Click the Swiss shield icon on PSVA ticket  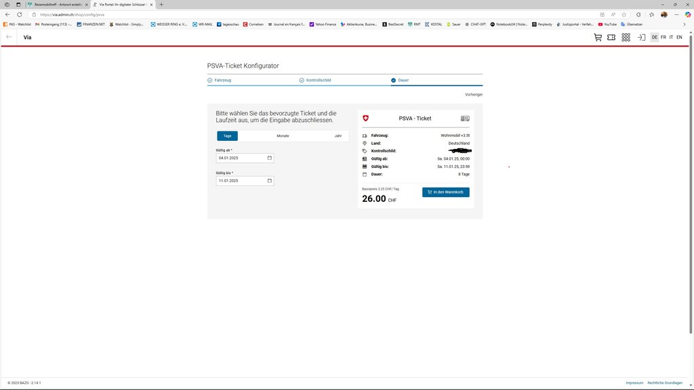click(365, 118)
